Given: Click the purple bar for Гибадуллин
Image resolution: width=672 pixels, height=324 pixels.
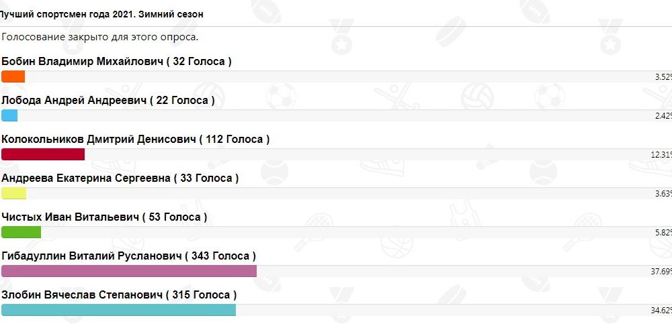Looking at the screenshot, I should coord(129,272).
